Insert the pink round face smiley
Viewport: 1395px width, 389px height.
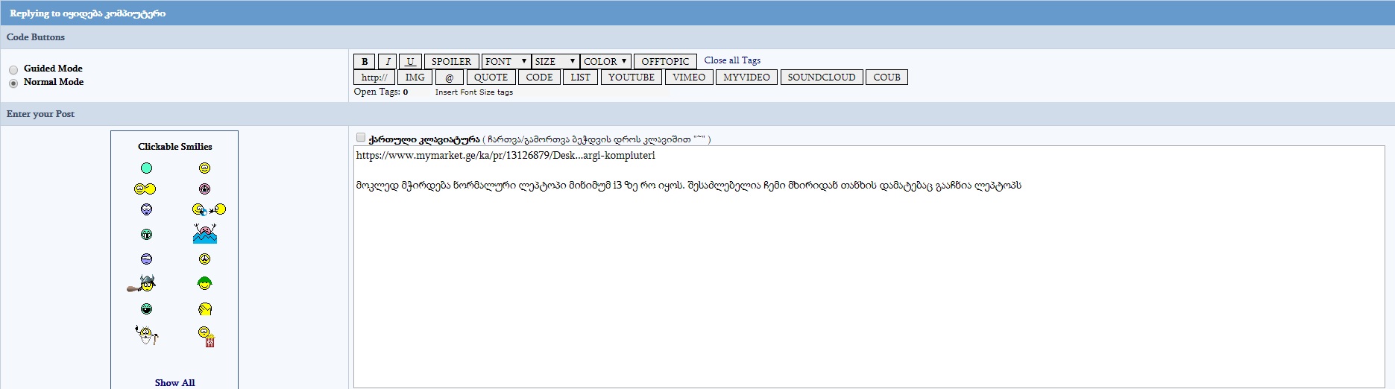[204, 189]
